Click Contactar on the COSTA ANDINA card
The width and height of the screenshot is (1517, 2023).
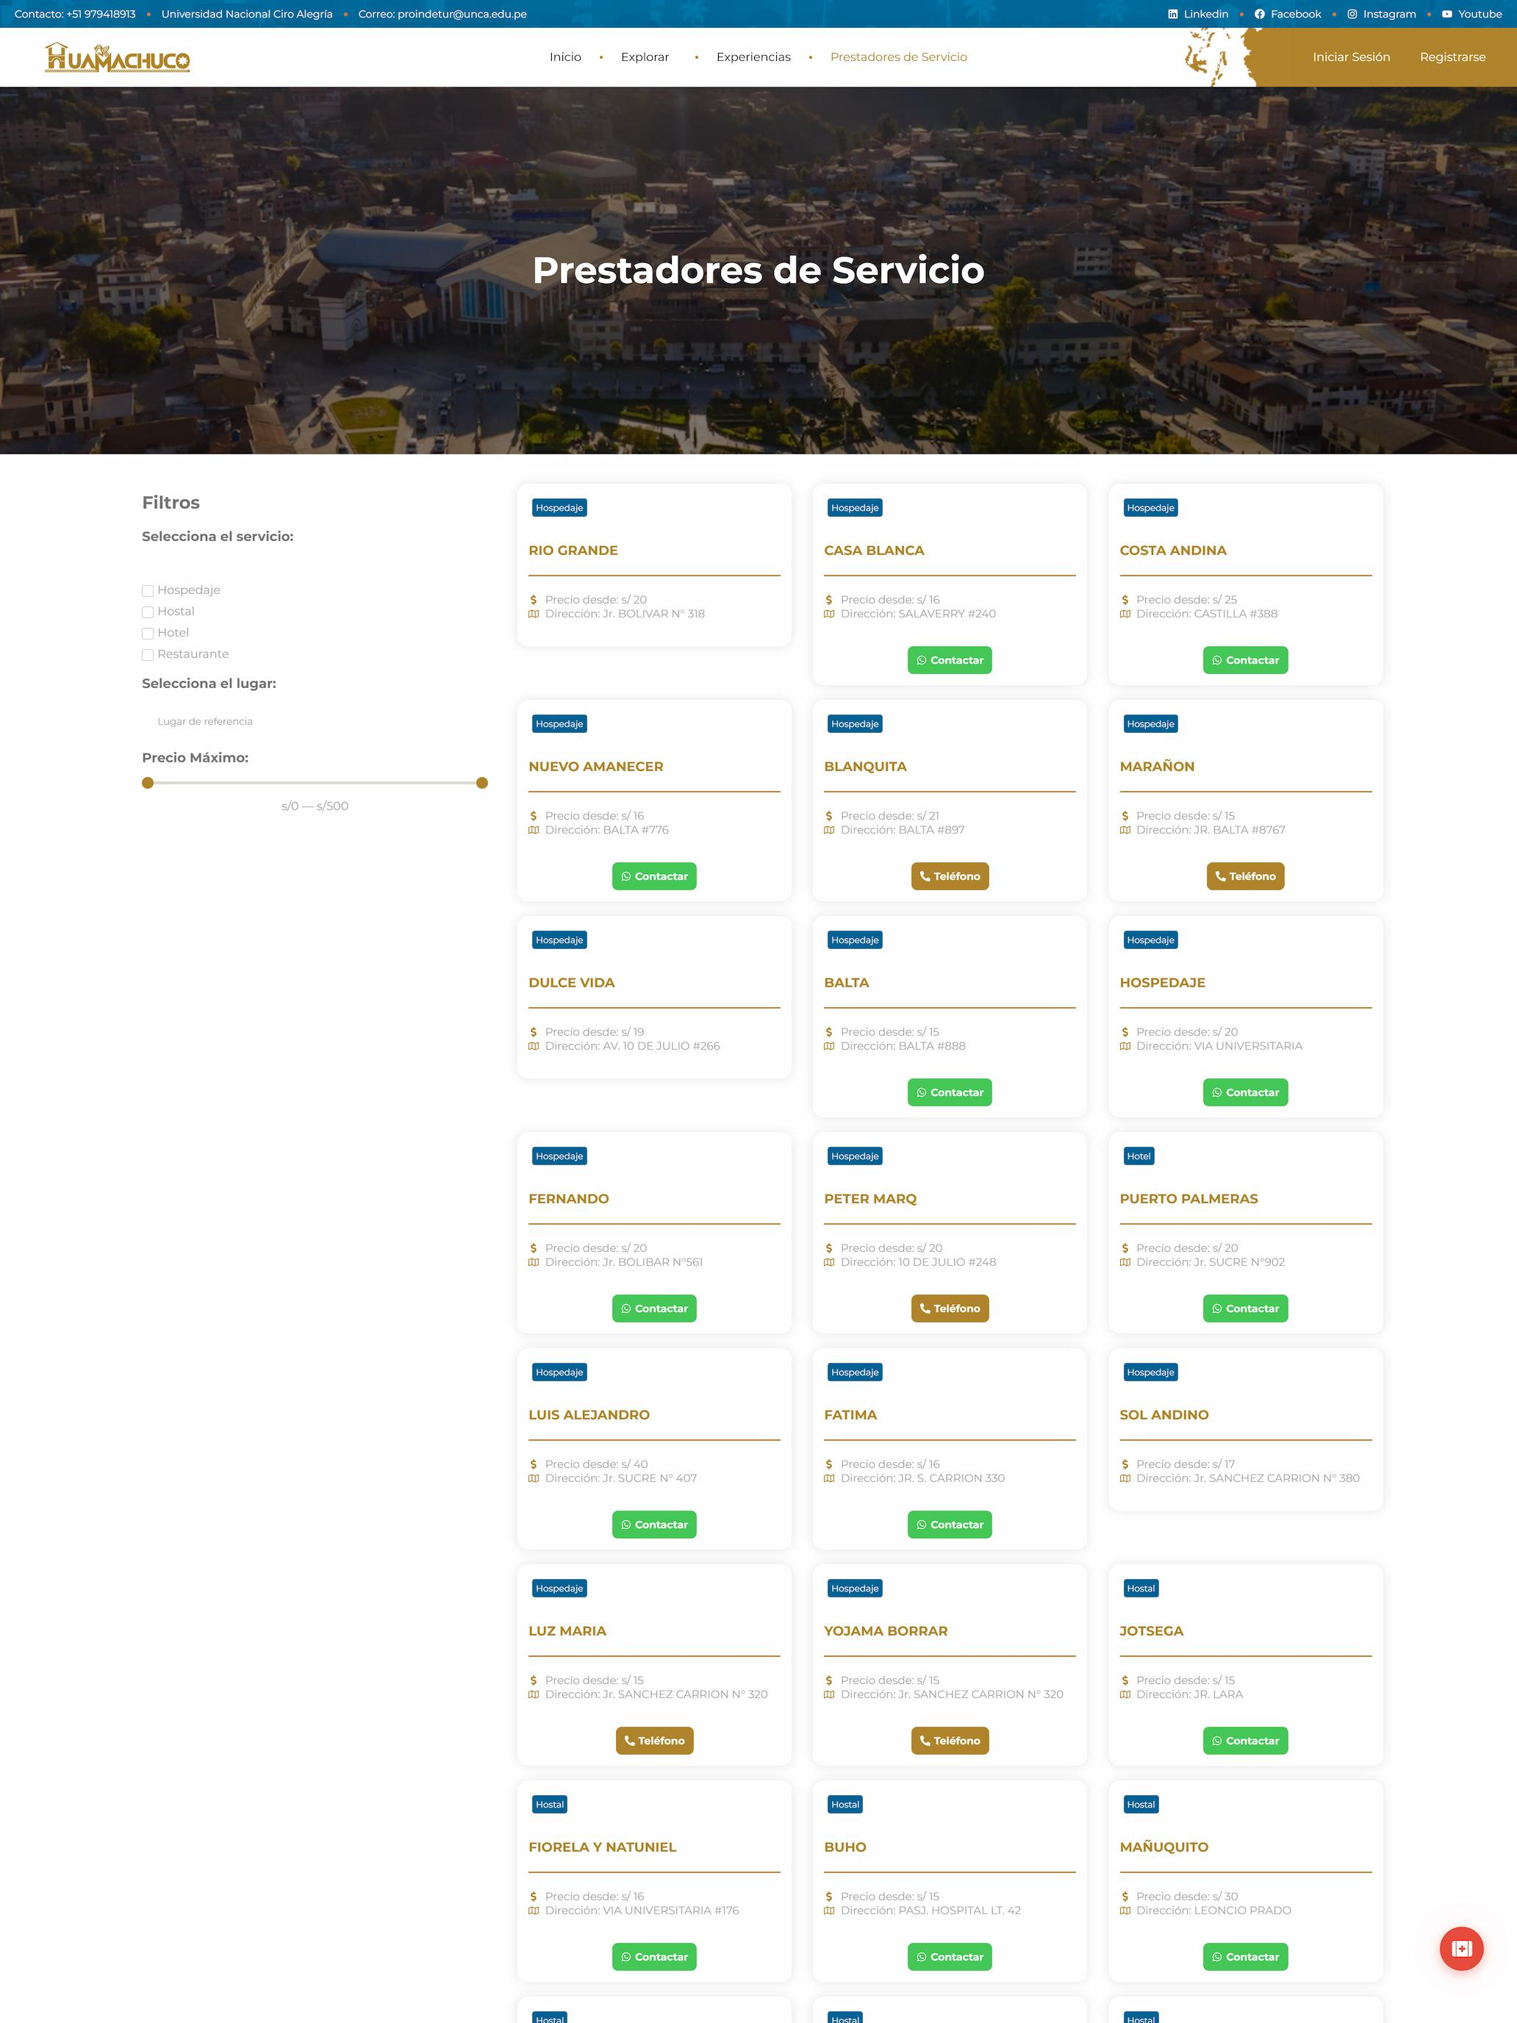[x=1244, y=660]
